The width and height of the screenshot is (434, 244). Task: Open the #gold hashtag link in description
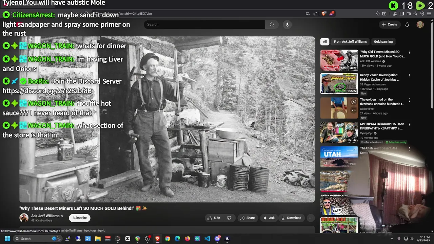coord(101,230)
